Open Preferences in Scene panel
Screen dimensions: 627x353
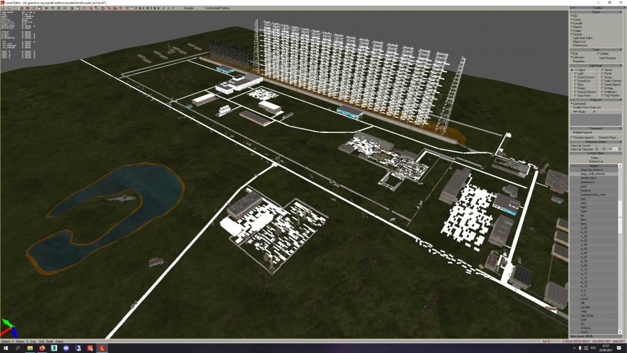point(580,45)
